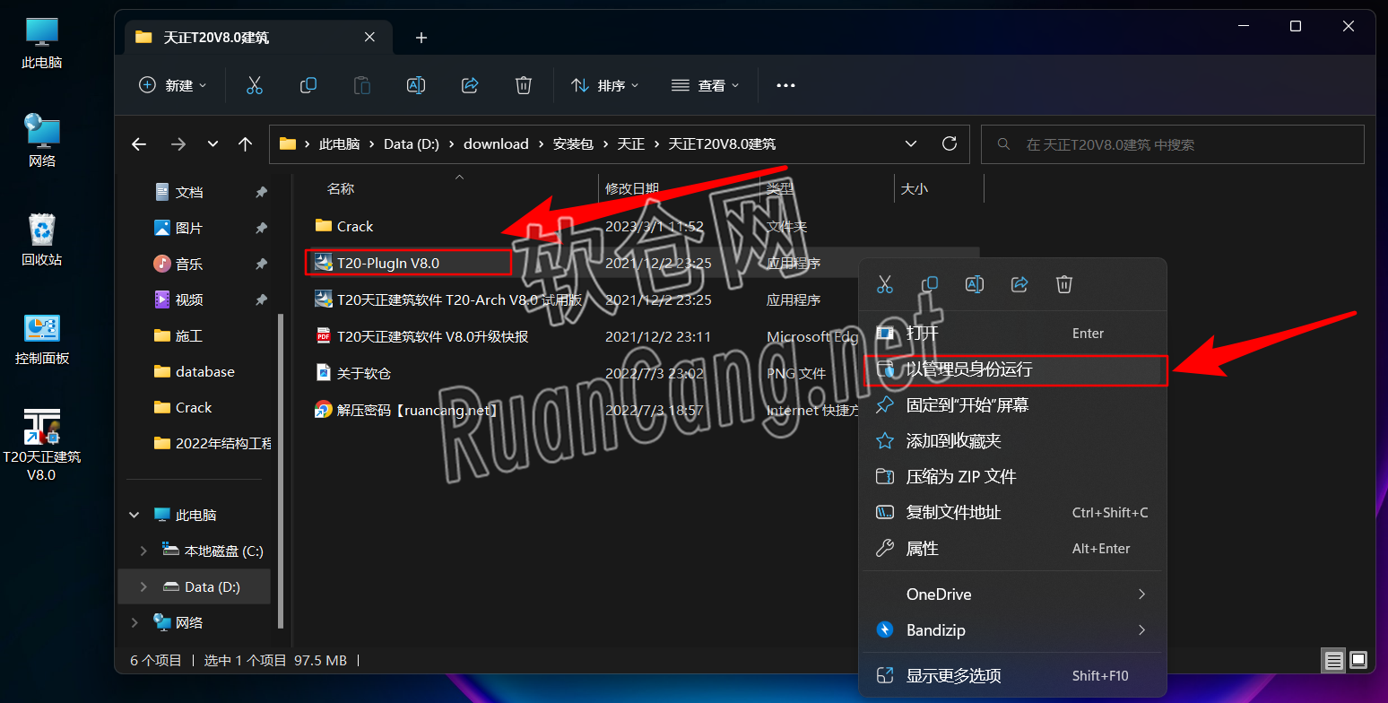Switch to large thumbnails view at the bottom right
Viewport: 1388px width, 703px height.
tap(1358, 660)
